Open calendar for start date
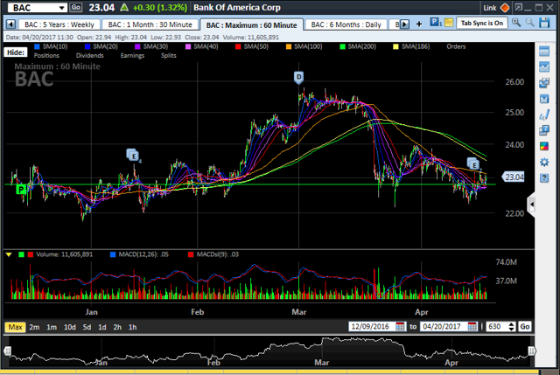The height and width of the screenshot is (375, 560). pos(401,326)
